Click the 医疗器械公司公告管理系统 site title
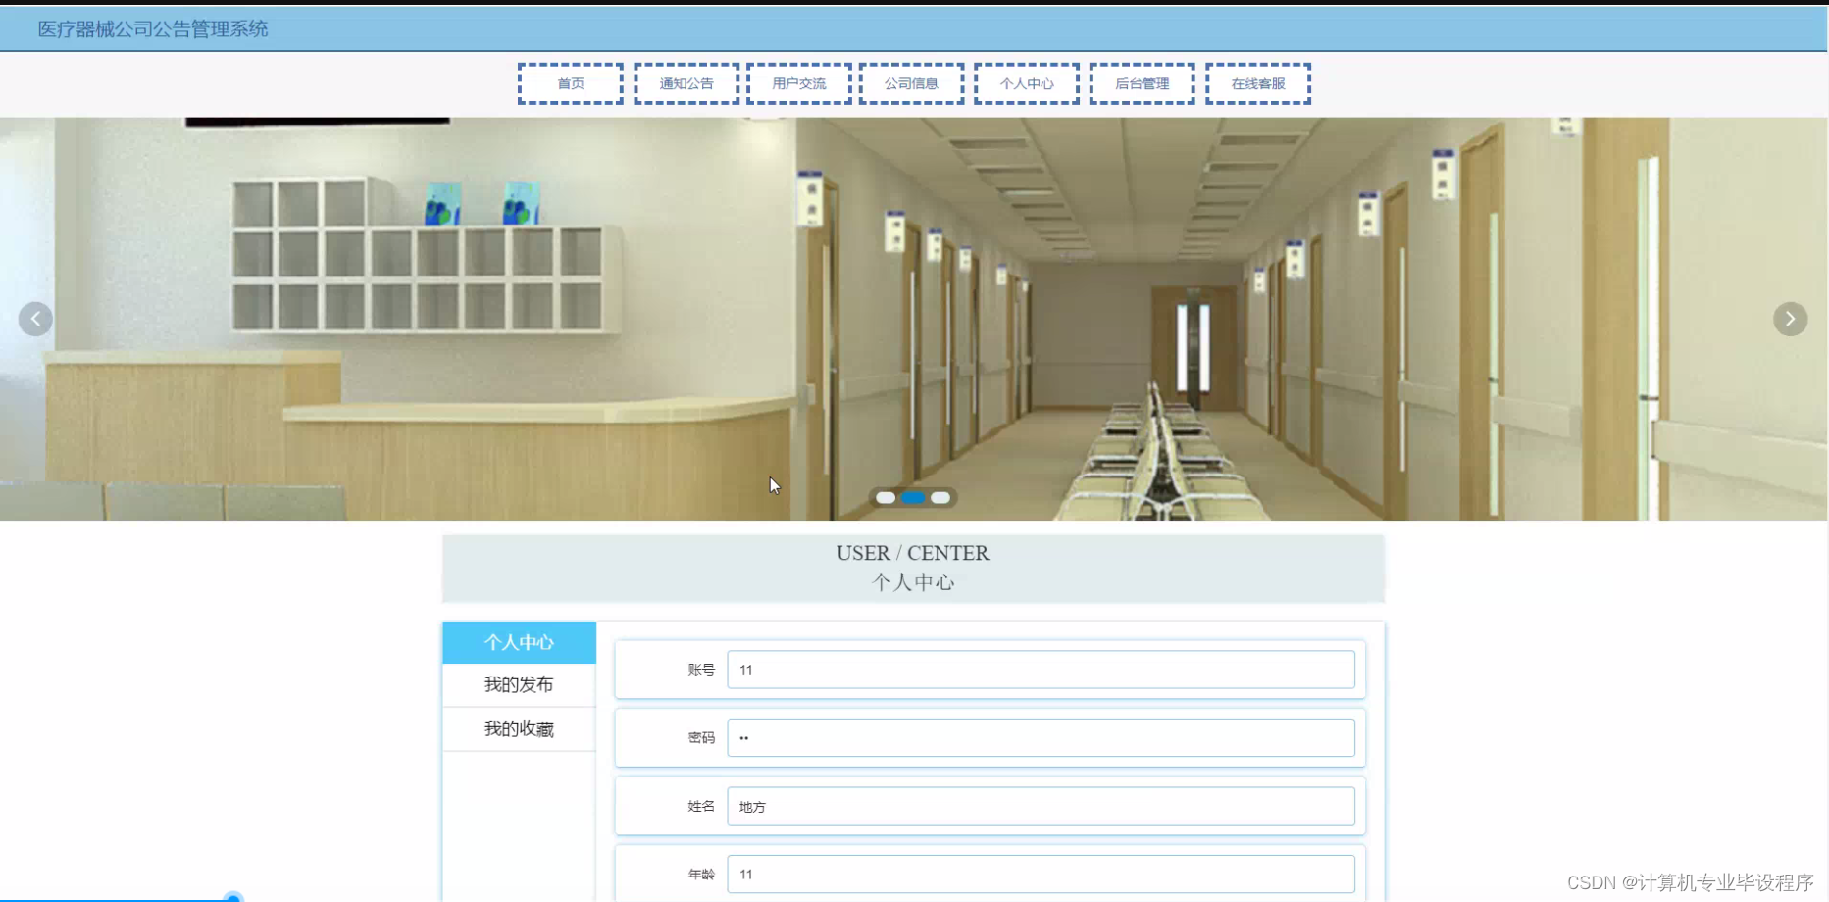Image resolution: width=1829 pixels, height=902 pixels. (153, 29)
